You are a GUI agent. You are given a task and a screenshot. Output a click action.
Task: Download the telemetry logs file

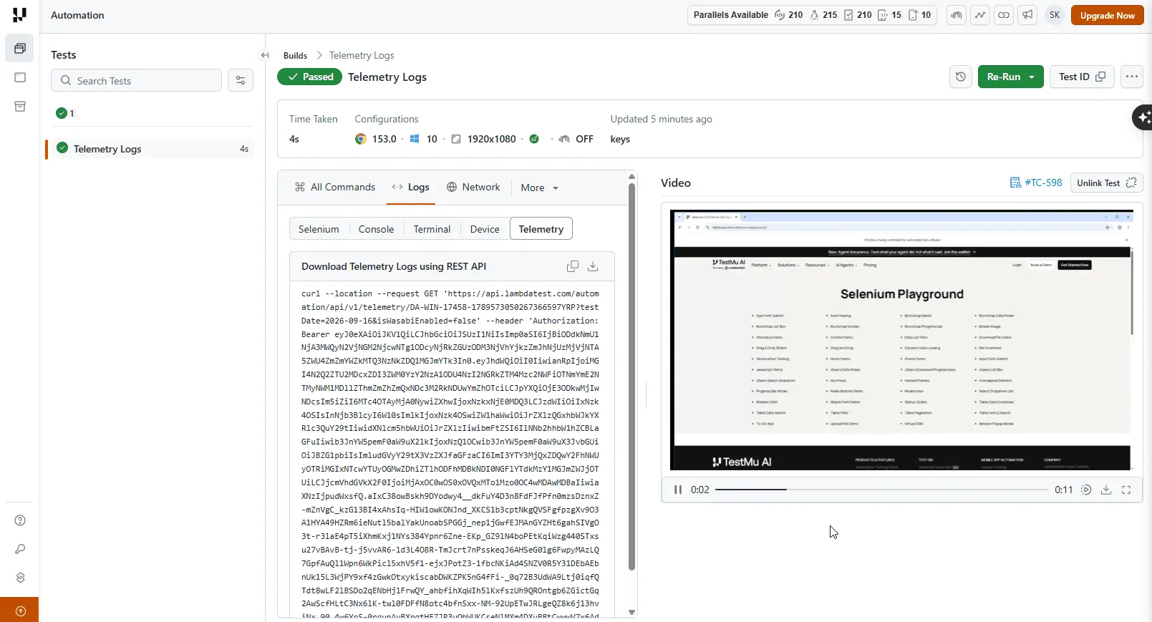(x=593, y=266)
